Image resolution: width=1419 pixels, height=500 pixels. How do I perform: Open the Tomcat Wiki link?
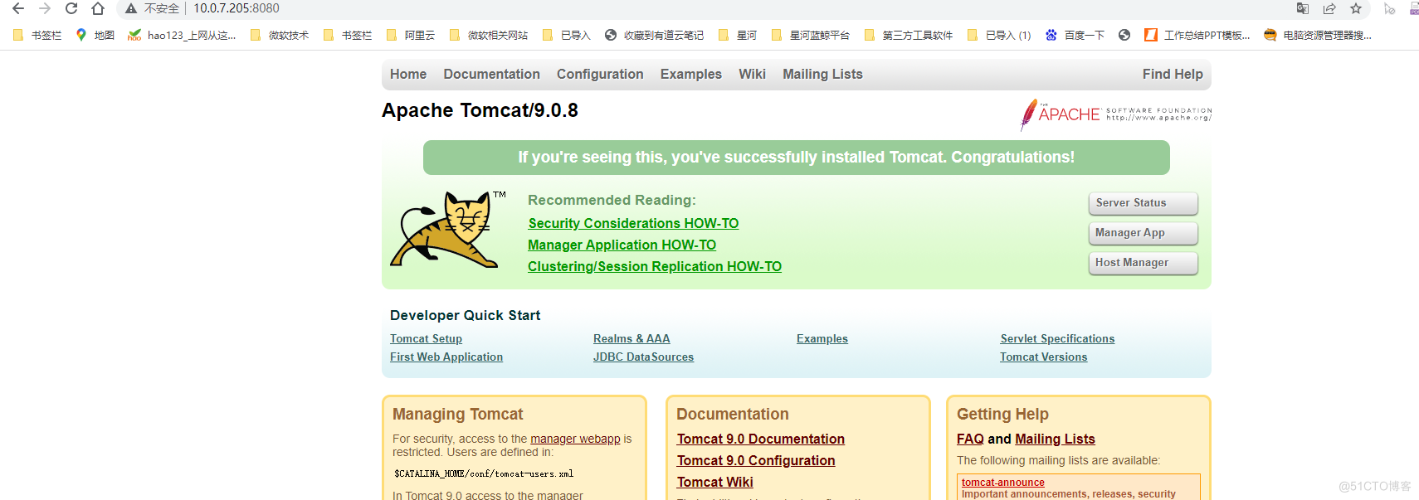tap(715, 482)
